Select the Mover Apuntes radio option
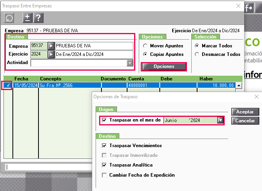 [x=145, y=46]
